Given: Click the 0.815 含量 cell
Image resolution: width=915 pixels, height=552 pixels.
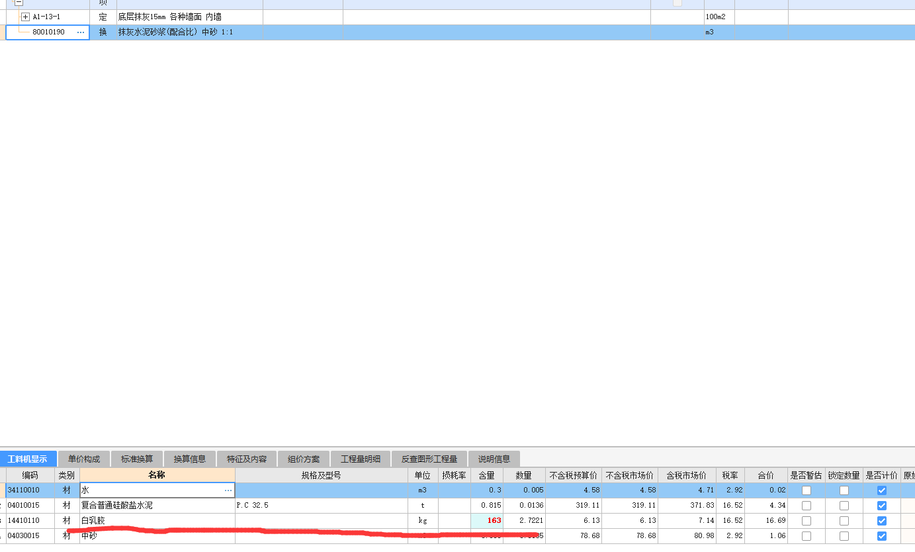Looking at the screenshot, I should [x=487, y=506].
